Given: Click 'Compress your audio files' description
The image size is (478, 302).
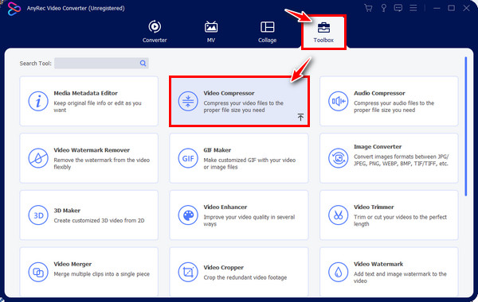Looking at the screenshot, I should coord(394,106).
